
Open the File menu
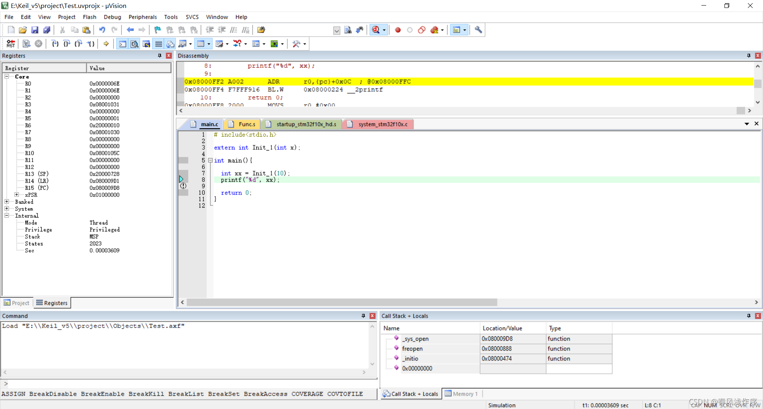9,17
